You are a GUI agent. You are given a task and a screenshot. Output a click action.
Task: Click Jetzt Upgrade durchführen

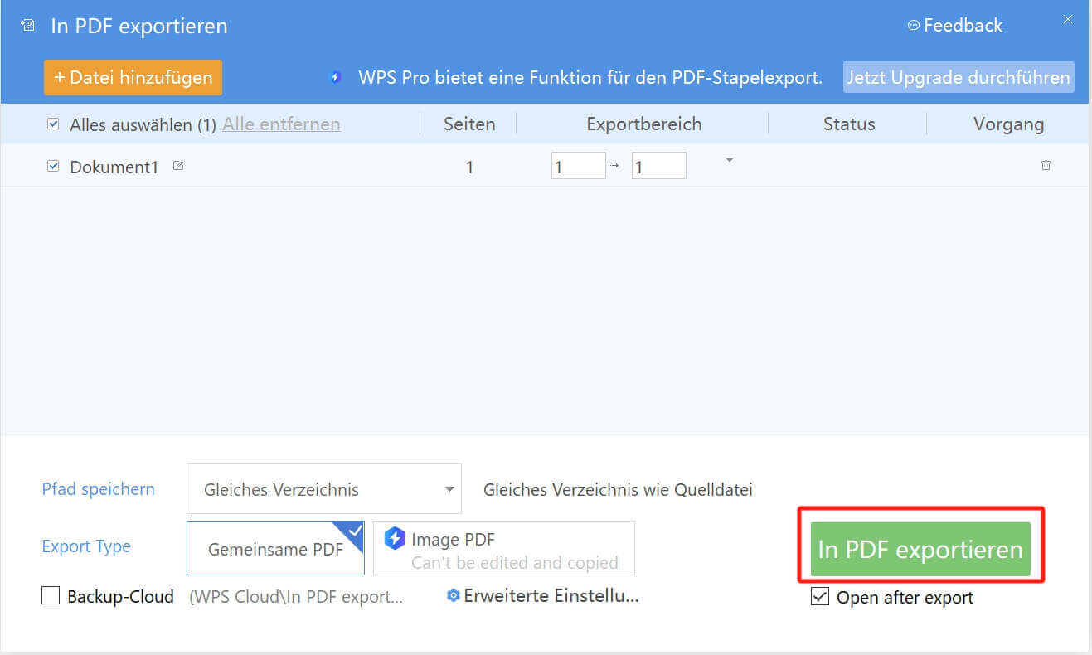[x=958, y=77]
